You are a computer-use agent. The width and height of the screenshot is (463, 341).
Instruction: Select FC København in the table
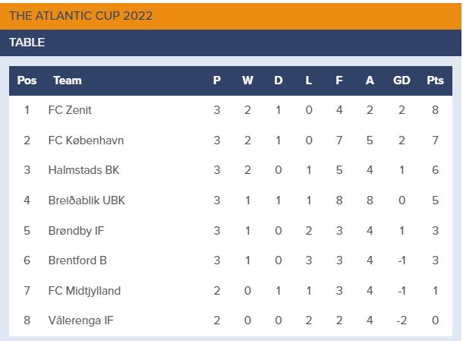[86, 141]
